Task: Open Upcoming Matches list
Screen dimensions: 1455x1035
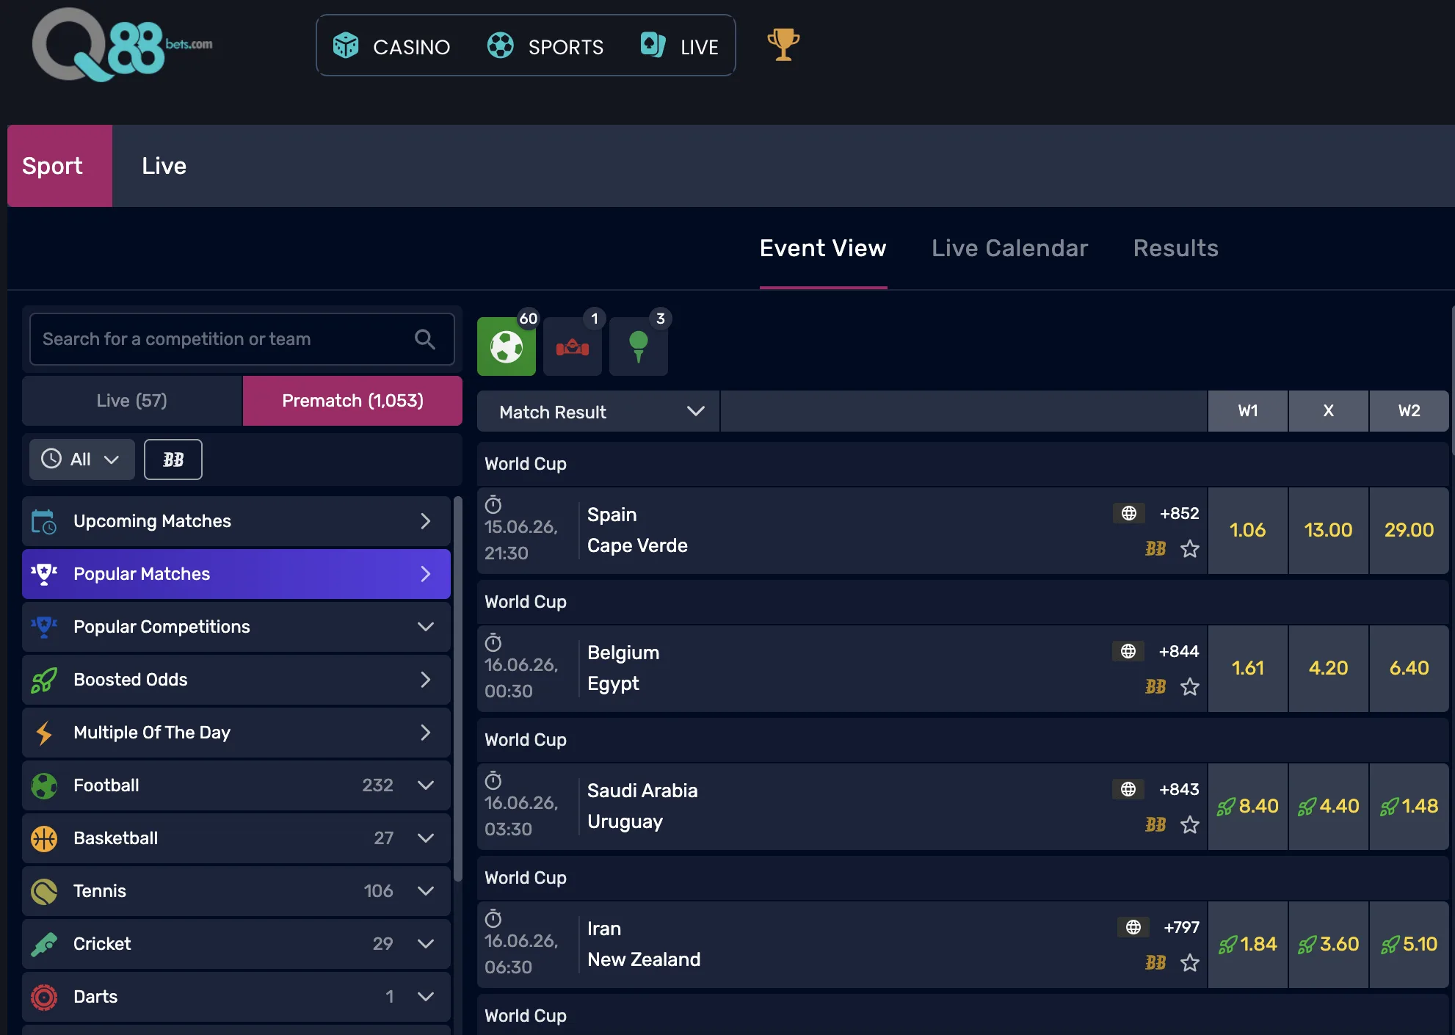Action: coord(236,521)
